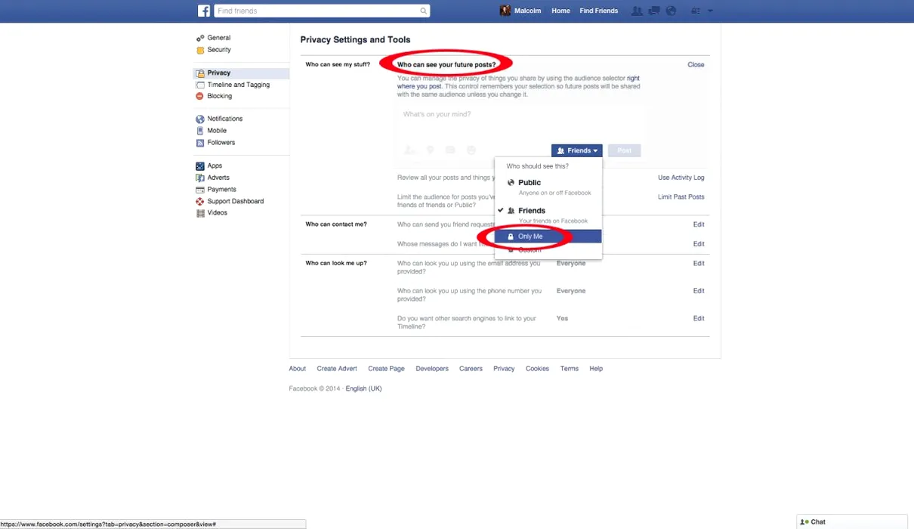Click the Use Activity Log link
The width and height of the screenshot is (914, 529).
coord(681,178)
